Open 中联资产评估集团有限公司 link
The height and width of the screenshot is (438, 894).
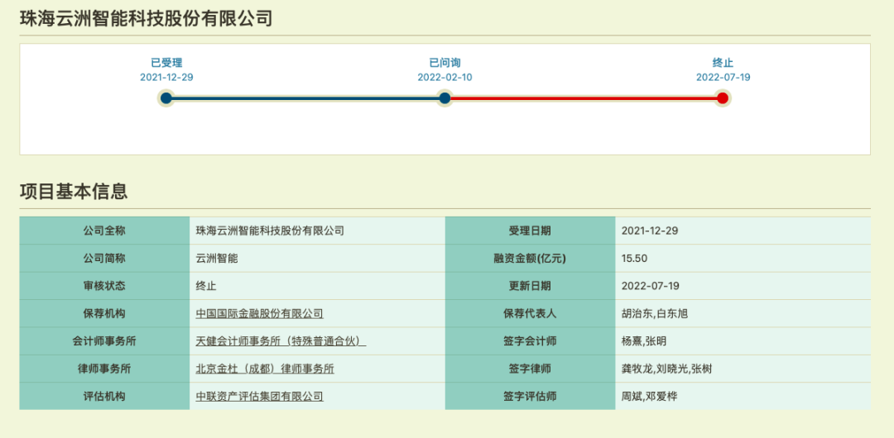[x=259, y=396]
